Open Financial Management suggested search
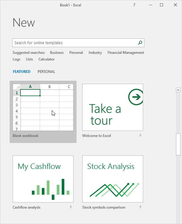 tap(126, 53)
